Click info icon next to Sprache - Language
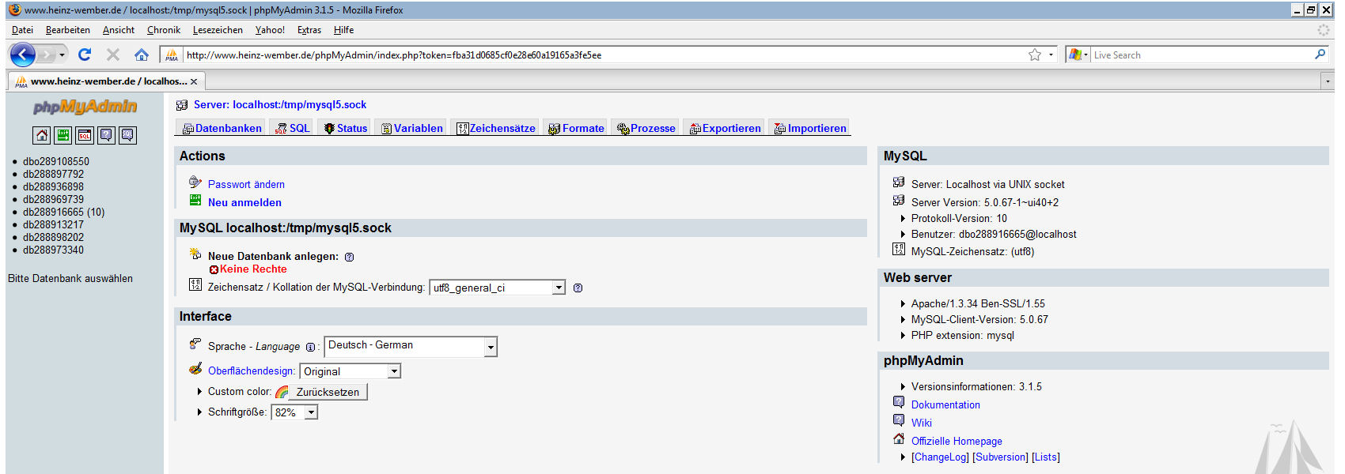This screenshot has height=474, width=1345. pyautogui.click(x=310, y=347)
